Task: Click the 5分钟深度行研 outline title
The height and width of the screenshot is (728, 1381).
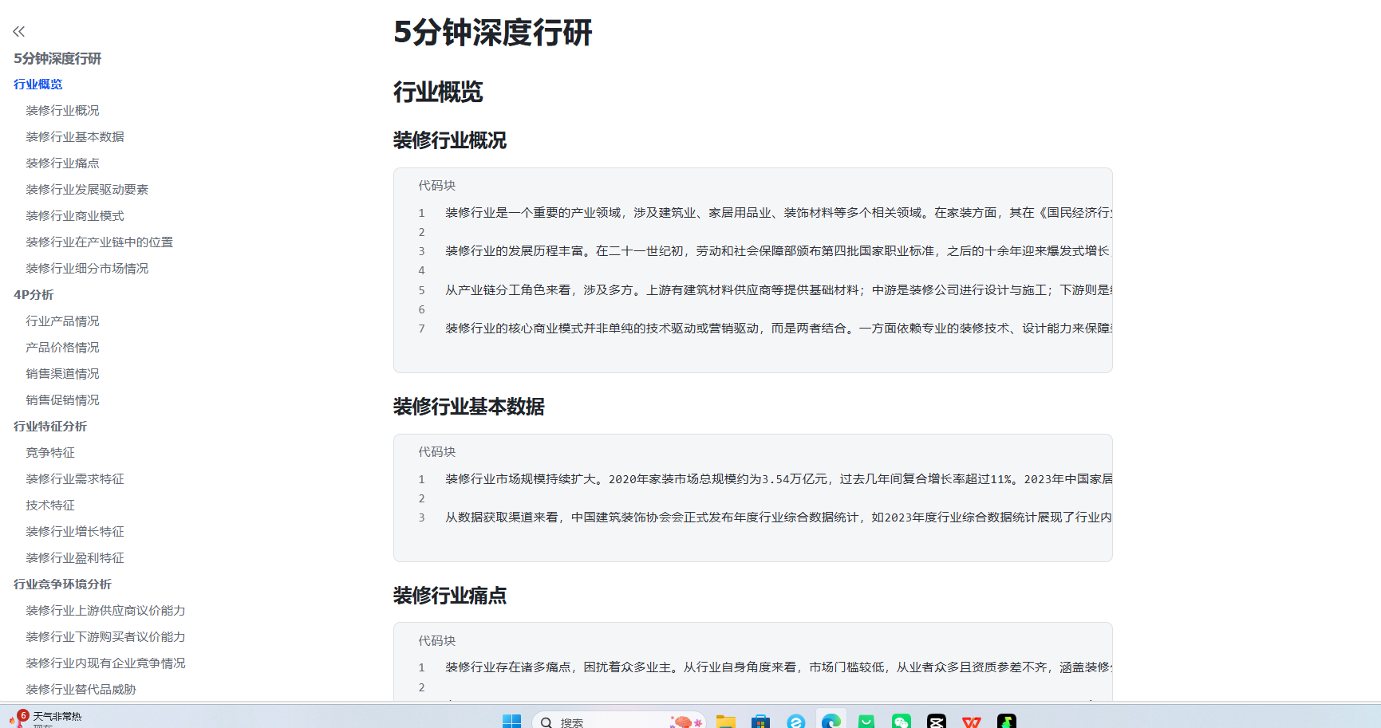Action: tap(57, 58)
